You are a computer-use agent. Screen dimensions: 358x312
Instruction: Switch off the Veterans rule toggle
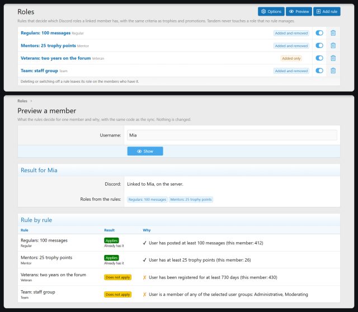click(x=319, y=58)
